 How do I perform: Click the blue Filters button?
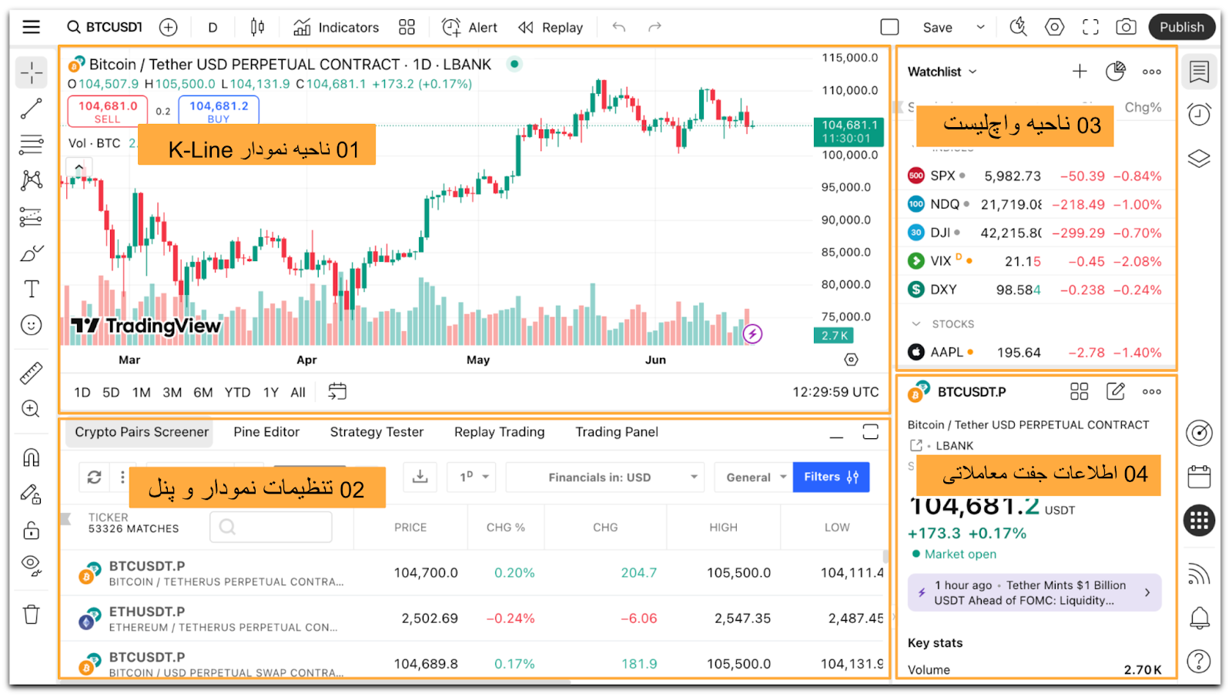(831, 477)
